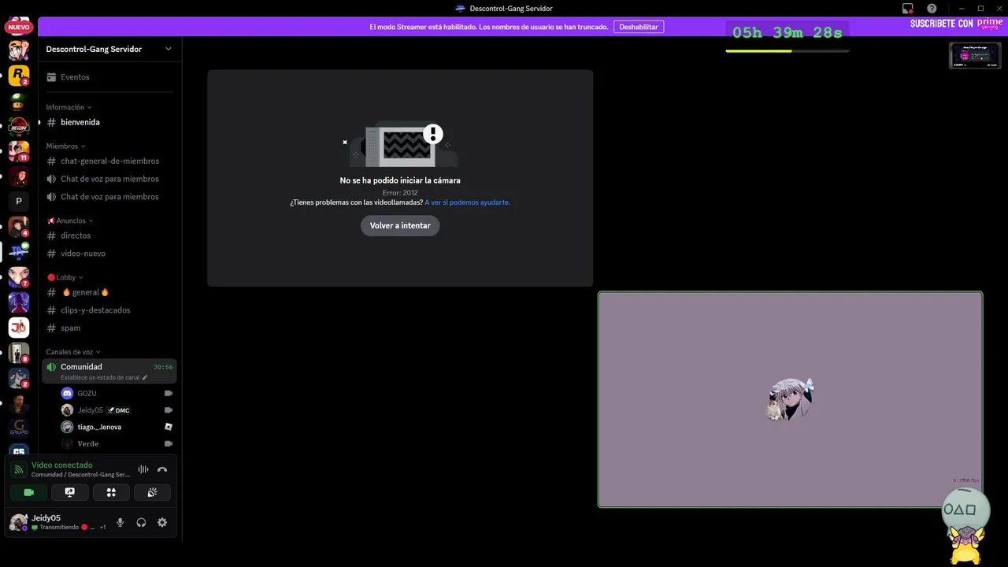The width and height of the screenshot is (1008, 567).
Task: Open the directos channel
Action: pos(109,235)
